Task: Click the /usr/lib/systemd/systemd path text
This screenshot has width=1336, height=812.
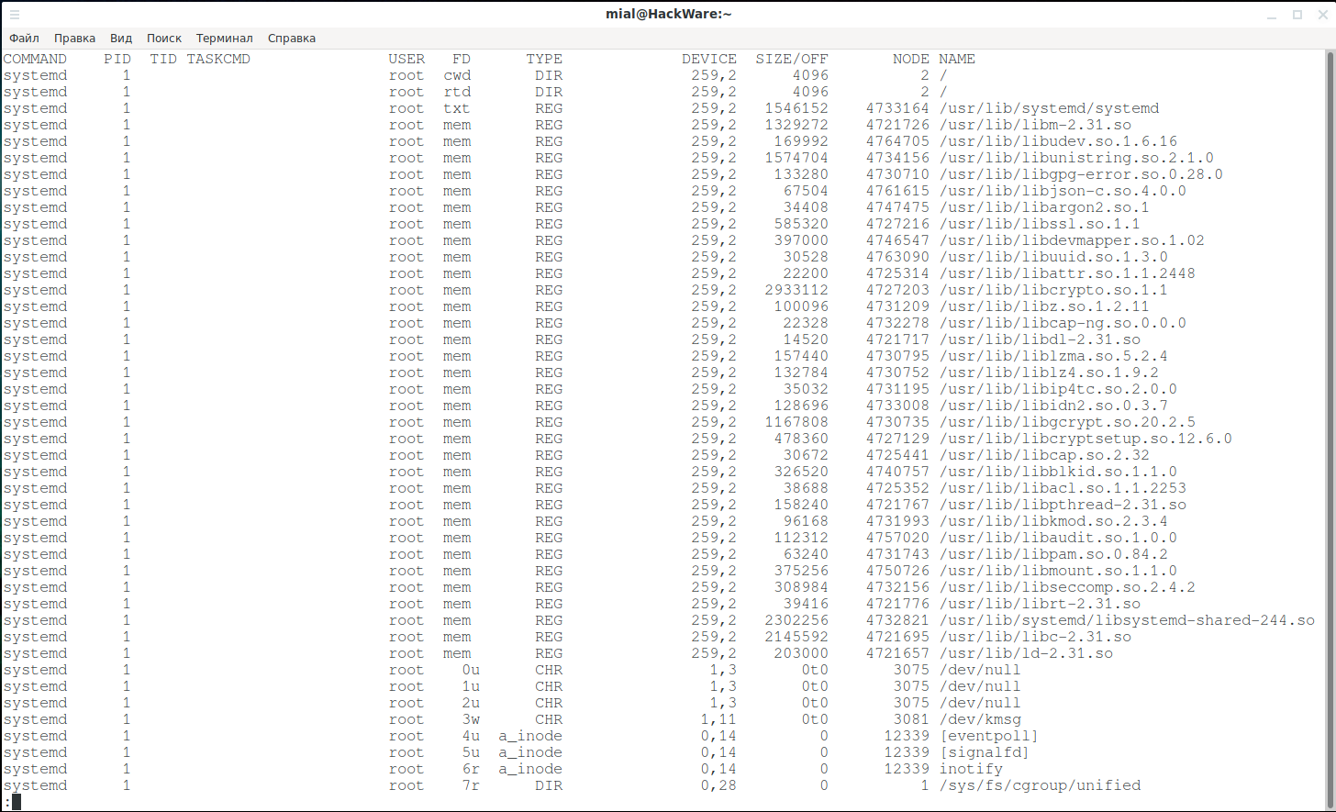Action: click(x=1049, y=108)
